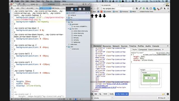
Task: Go back in the Chrome browser
Action: pos(91,8)
